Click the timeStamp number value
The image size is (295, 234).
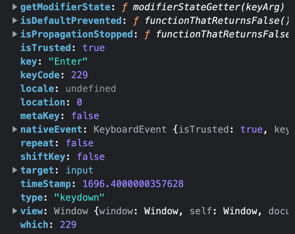(x=133, y=184)
